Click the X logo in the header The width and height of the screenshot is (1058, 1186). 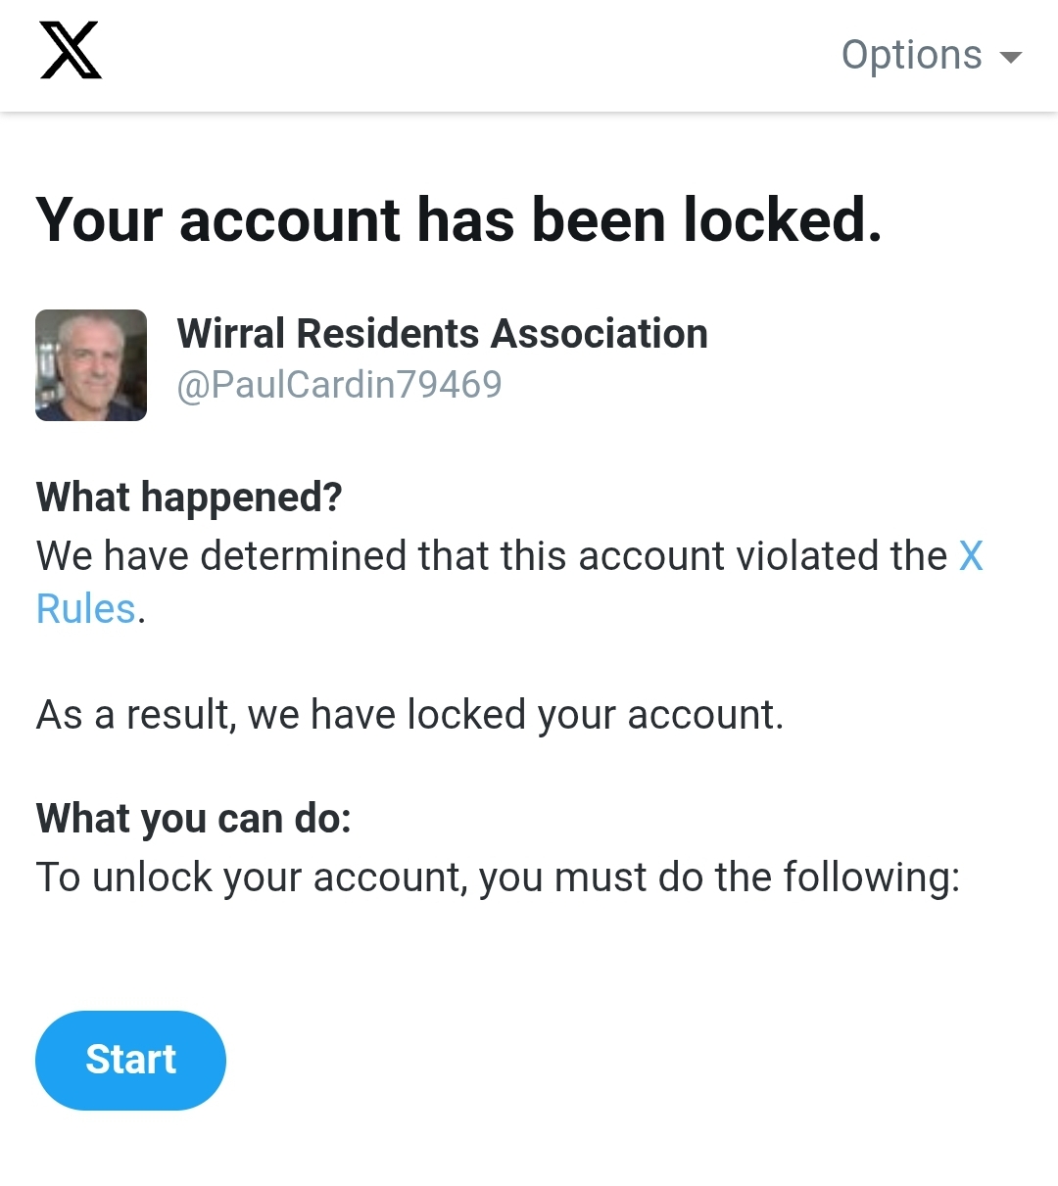71,51
